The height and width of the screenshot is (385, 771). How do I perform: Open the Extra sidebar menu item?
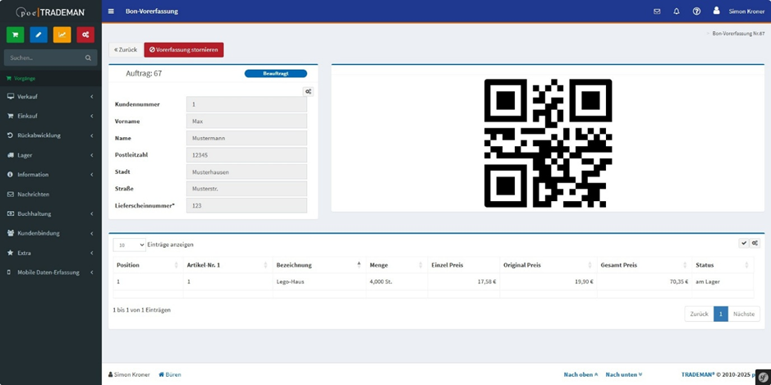coord(51,253)
